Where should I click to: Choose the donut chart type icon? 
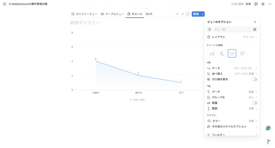pyautogui.click(x=242, y=54)
